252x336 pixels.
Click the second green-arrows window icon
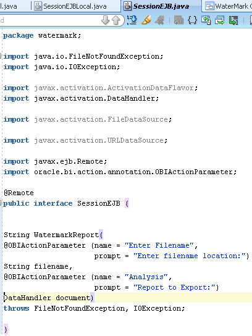pyautogui.click(x=220, y=20)
